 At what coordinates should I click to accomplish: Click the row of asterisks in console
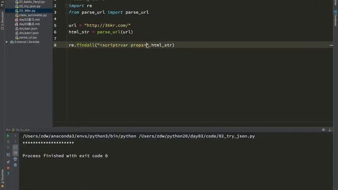[48, 143]
